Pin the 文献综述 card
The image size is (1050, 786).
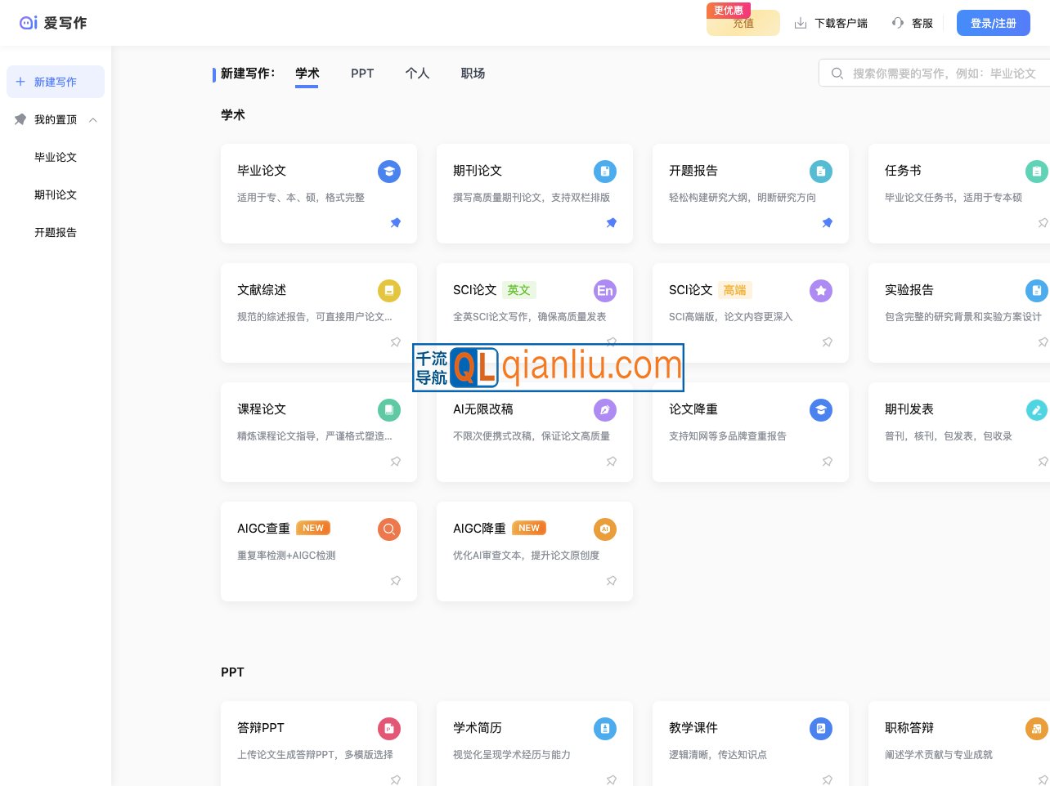pos(396,342)
